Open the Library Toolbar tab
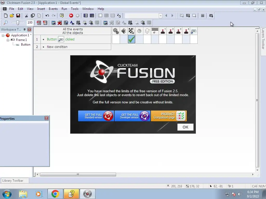 15,181
